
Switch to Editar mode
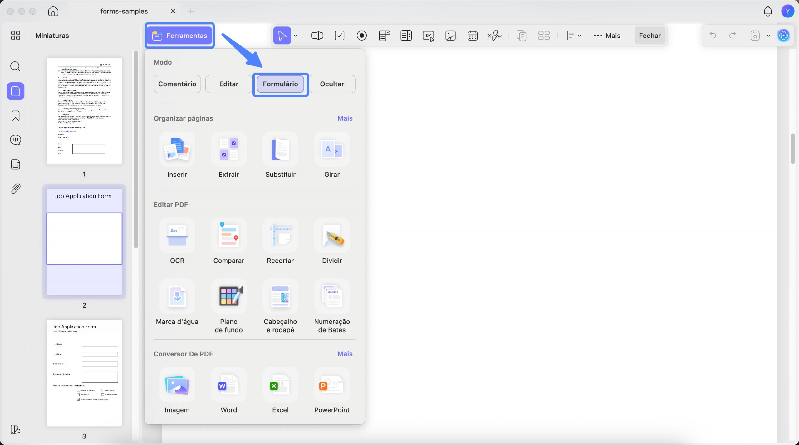(x=228, y=84)
